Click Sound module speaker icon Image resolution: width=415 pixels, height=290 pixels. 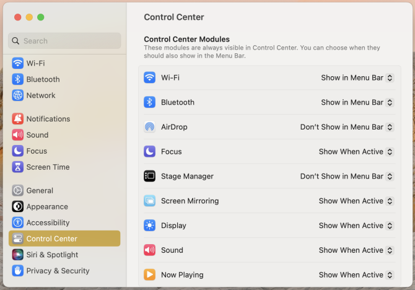pos(149,250)
